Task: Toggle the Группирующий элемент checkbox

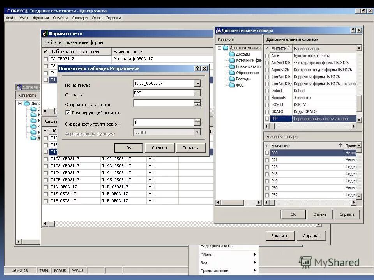Action: 68,113
